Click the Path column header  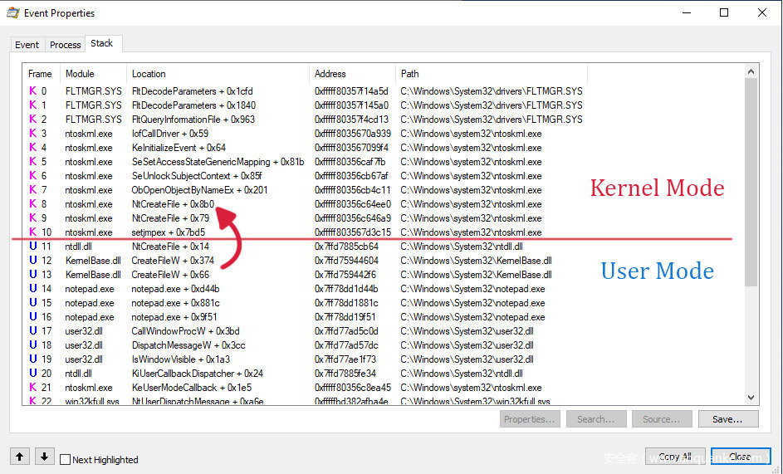coord(409,74)
